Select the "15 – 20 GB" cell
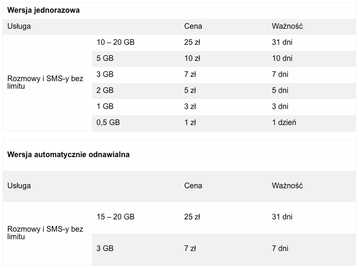The width and height of the screenshot is (359, 268). [116, 217]
